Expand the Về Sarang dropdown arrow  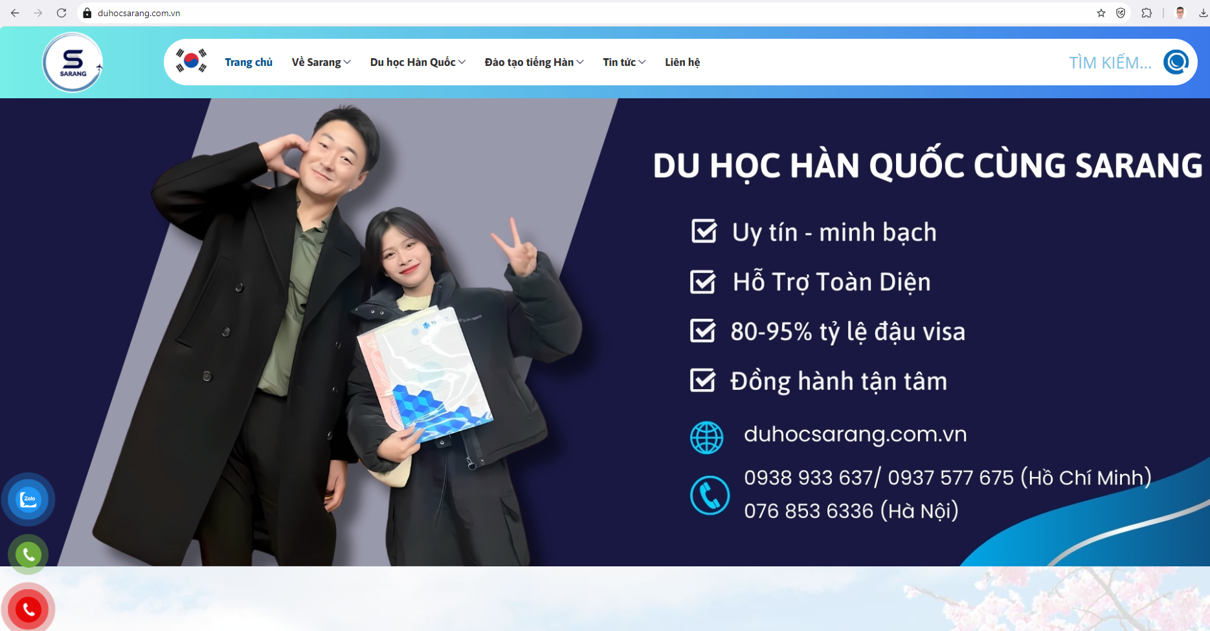[x=347, y=62]
